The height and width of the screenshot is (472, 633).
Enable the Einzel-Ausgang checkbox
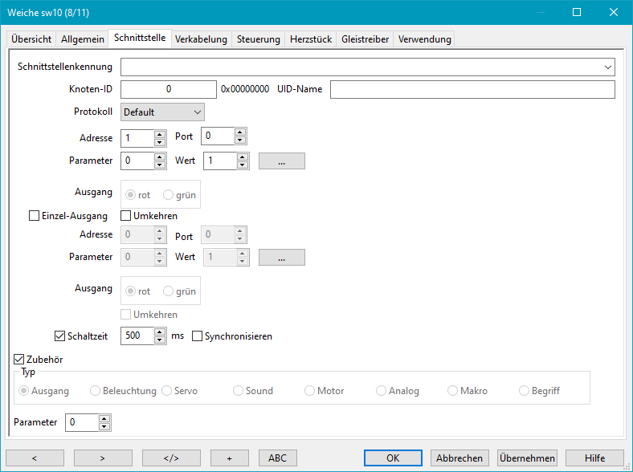pos(34,216)
